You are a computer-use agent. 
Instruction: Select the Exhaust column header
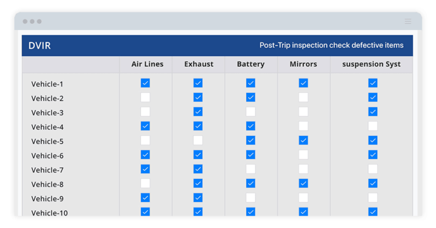click(x=199, y=64)
